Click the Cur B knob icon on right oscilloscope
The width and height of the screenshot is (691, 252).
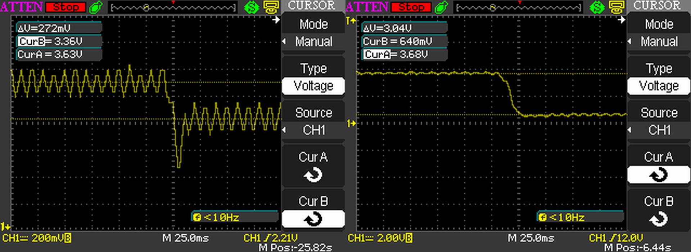click(x=658, y=219)
